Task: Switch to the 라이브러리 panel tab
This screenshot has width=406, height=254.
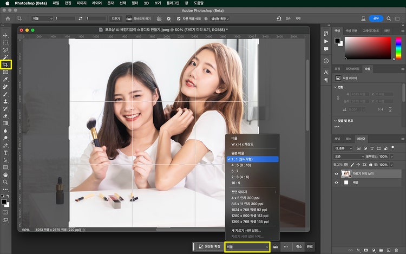Action: (352, 69)
